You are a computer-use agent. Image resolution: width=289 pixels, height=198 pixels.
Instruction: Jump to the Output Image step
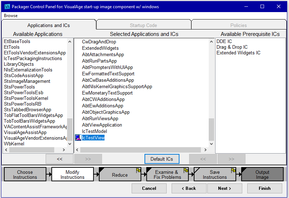tap(262, 175)
